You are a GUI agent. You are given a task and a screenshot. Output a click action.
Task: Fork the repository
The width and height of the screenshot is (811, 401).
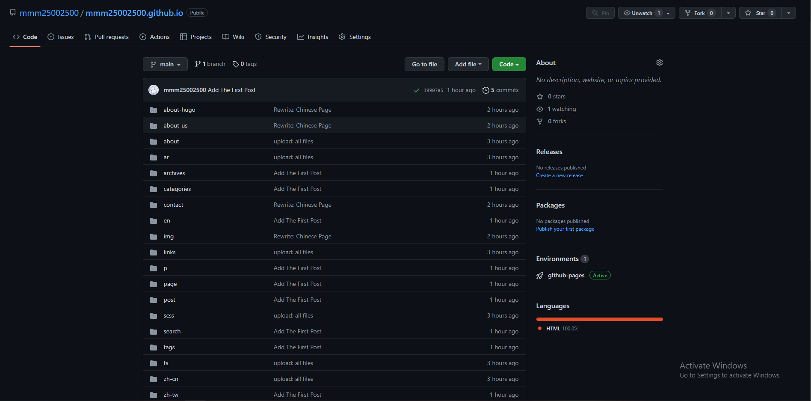point(700,13)
